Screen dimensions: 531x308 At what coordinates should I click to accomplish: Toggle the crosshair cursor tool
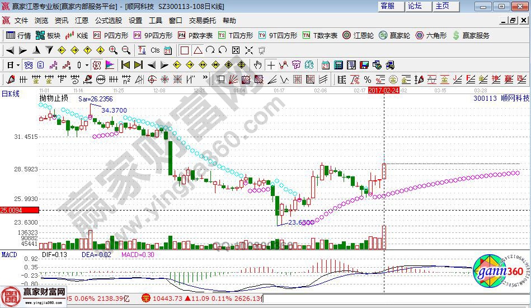pos(270,64)
